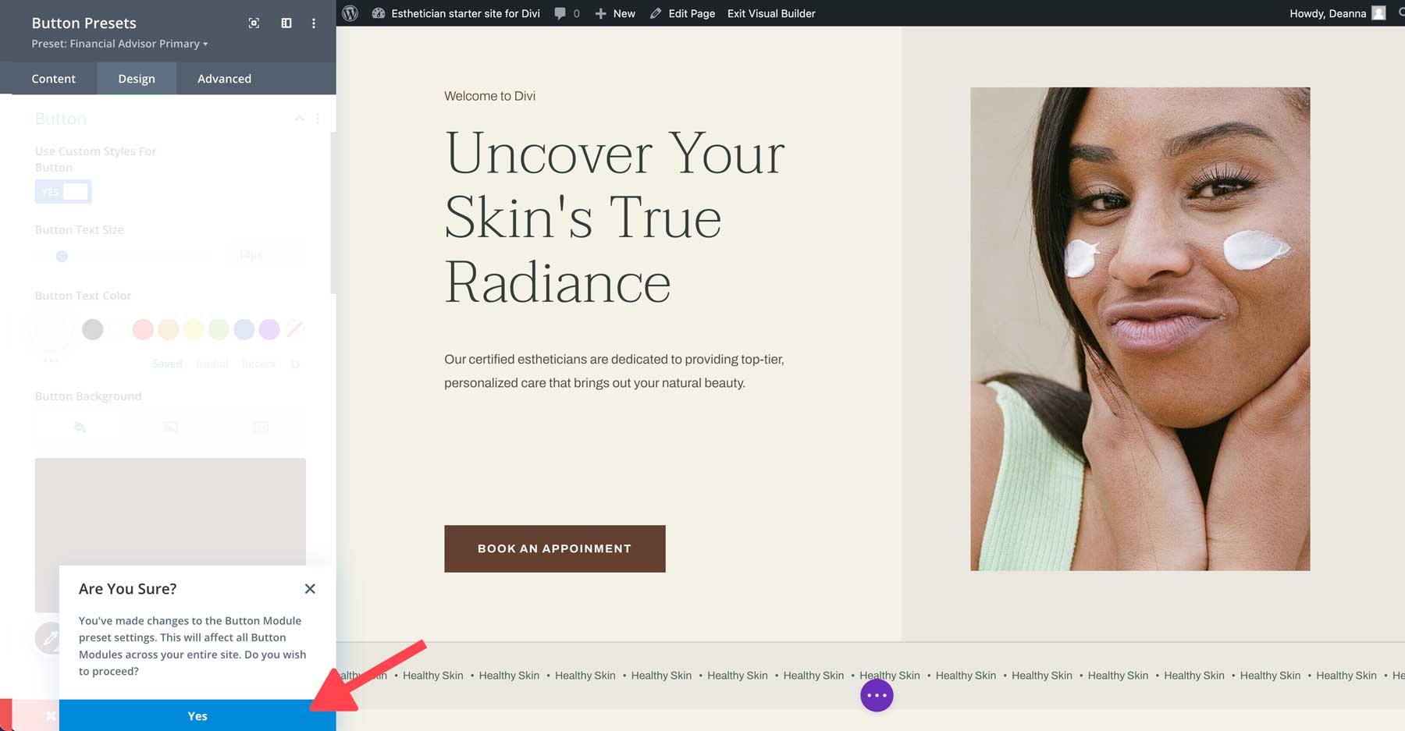Click the search icon beside the preset panel title
This screenshot has width=1405, height=731.
point(254,23)
